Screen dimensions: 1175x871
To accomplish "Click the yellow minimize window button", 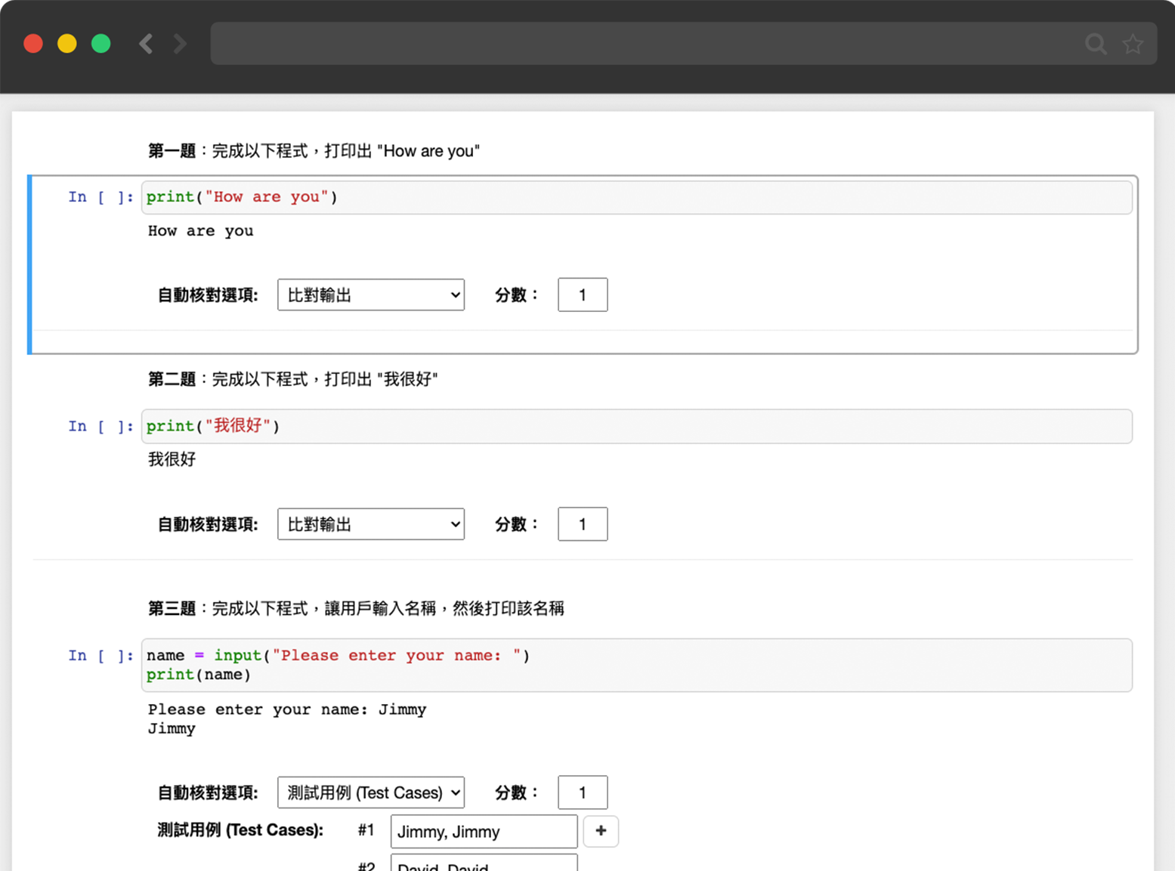I will point(67,44).
